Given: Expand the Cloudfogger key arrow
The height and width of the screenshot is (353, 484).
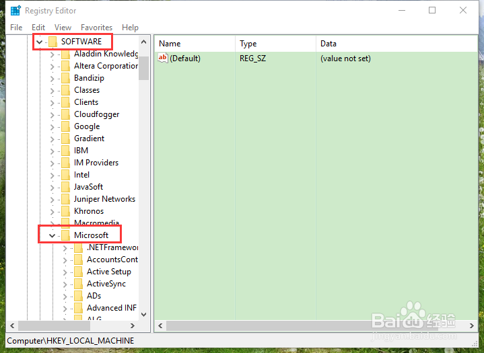Looking at the screenshot, I should [52, 115].
